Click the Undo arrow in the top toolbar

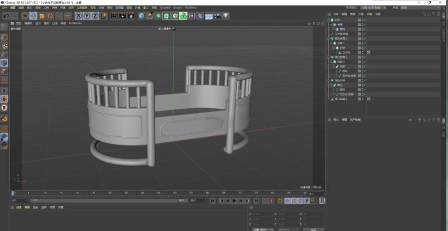pos(6,16)
